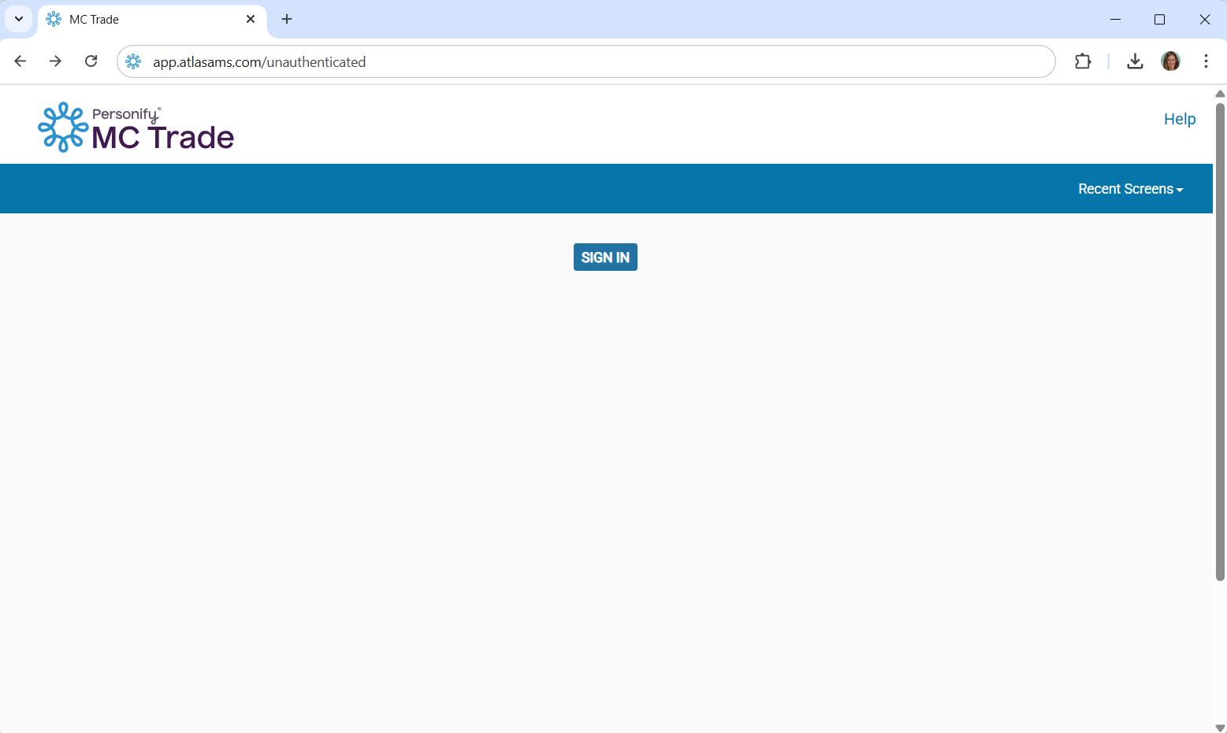Open the tab search dropdown

(x=19, y=19)
